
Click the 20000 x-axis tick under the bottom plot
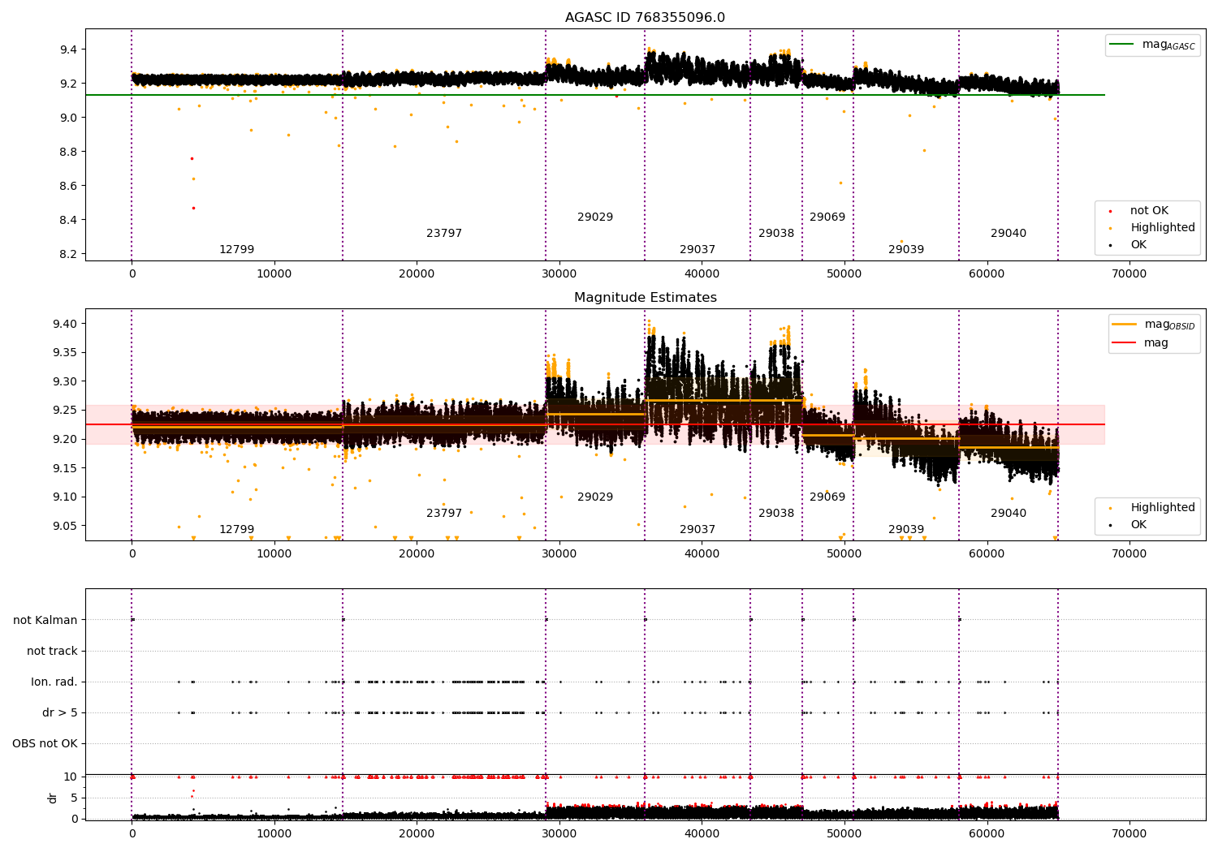click(x=417, y=833)
